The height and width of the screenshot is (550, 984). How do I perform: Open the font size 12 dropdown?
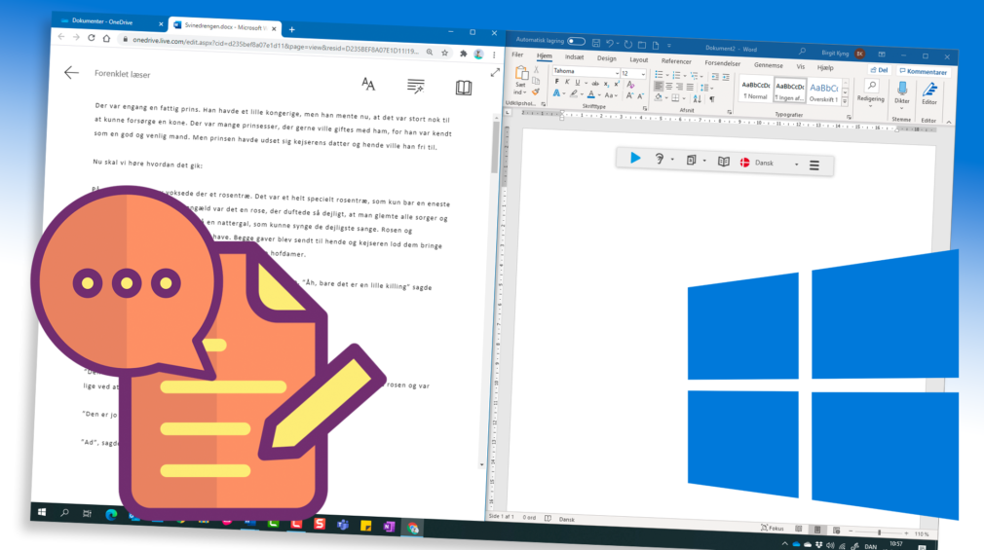[x=643, y=74]
